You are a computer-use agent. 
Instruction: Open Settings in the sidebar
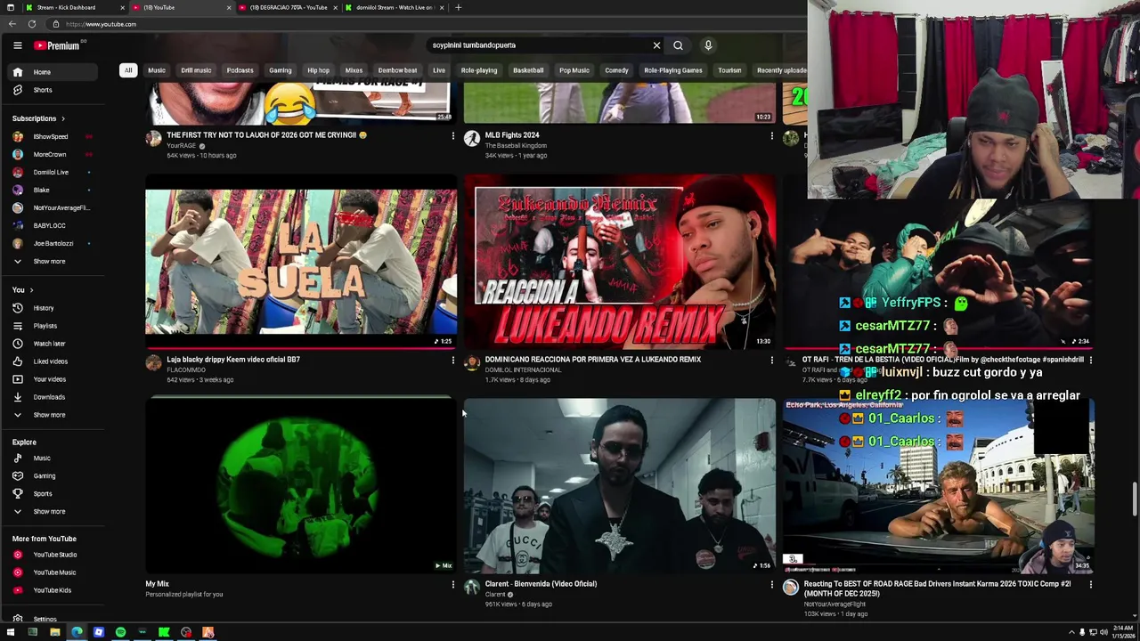53,618
